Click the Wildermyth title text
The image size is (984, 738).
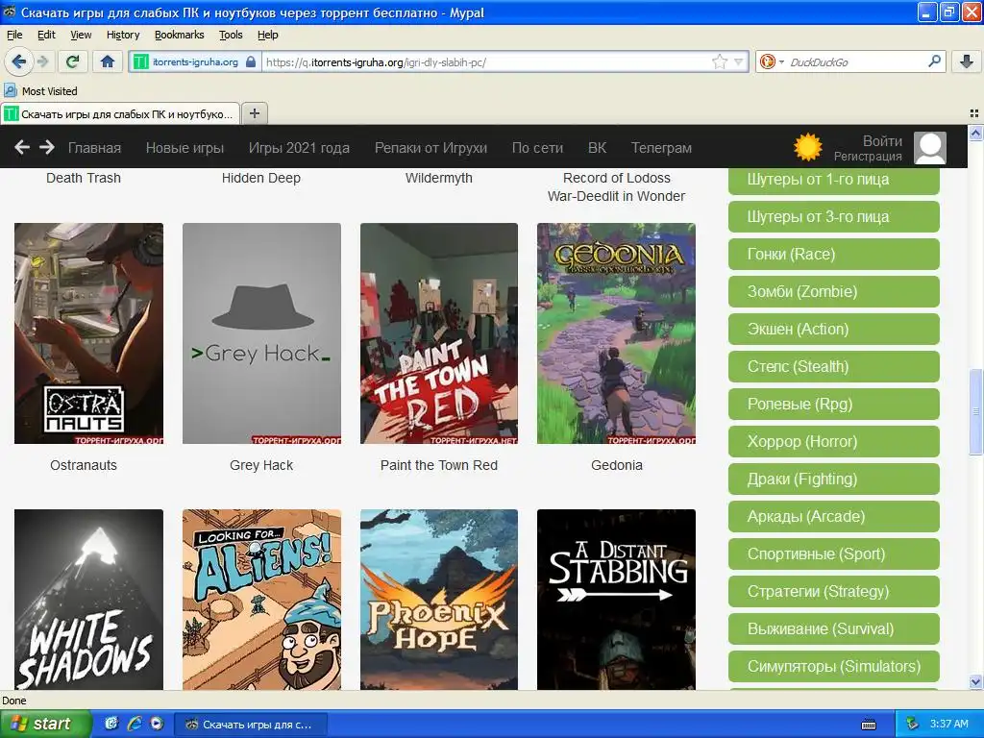438,178
